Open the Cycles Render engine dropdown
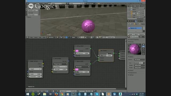 [91, 3]
